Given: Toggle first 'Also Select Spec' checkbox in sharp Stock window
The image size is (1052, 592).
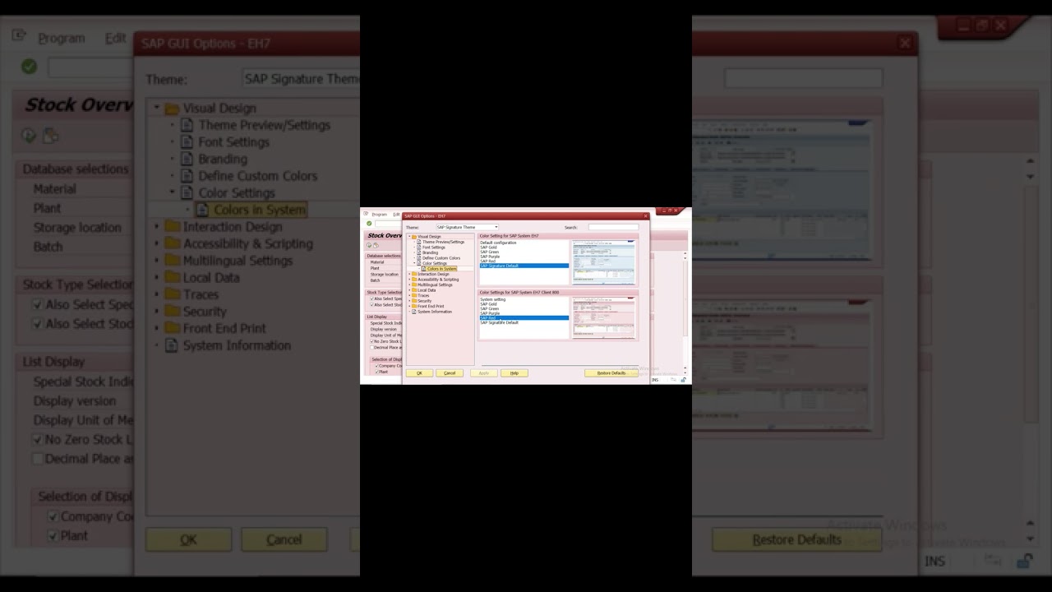Looking at the screenshot, I should pos(371,298).
